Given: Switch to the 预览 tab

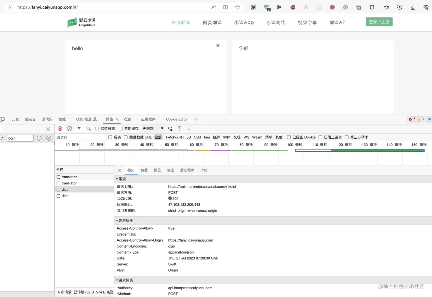Looking at the screenshot, I should tap(157, 170).
